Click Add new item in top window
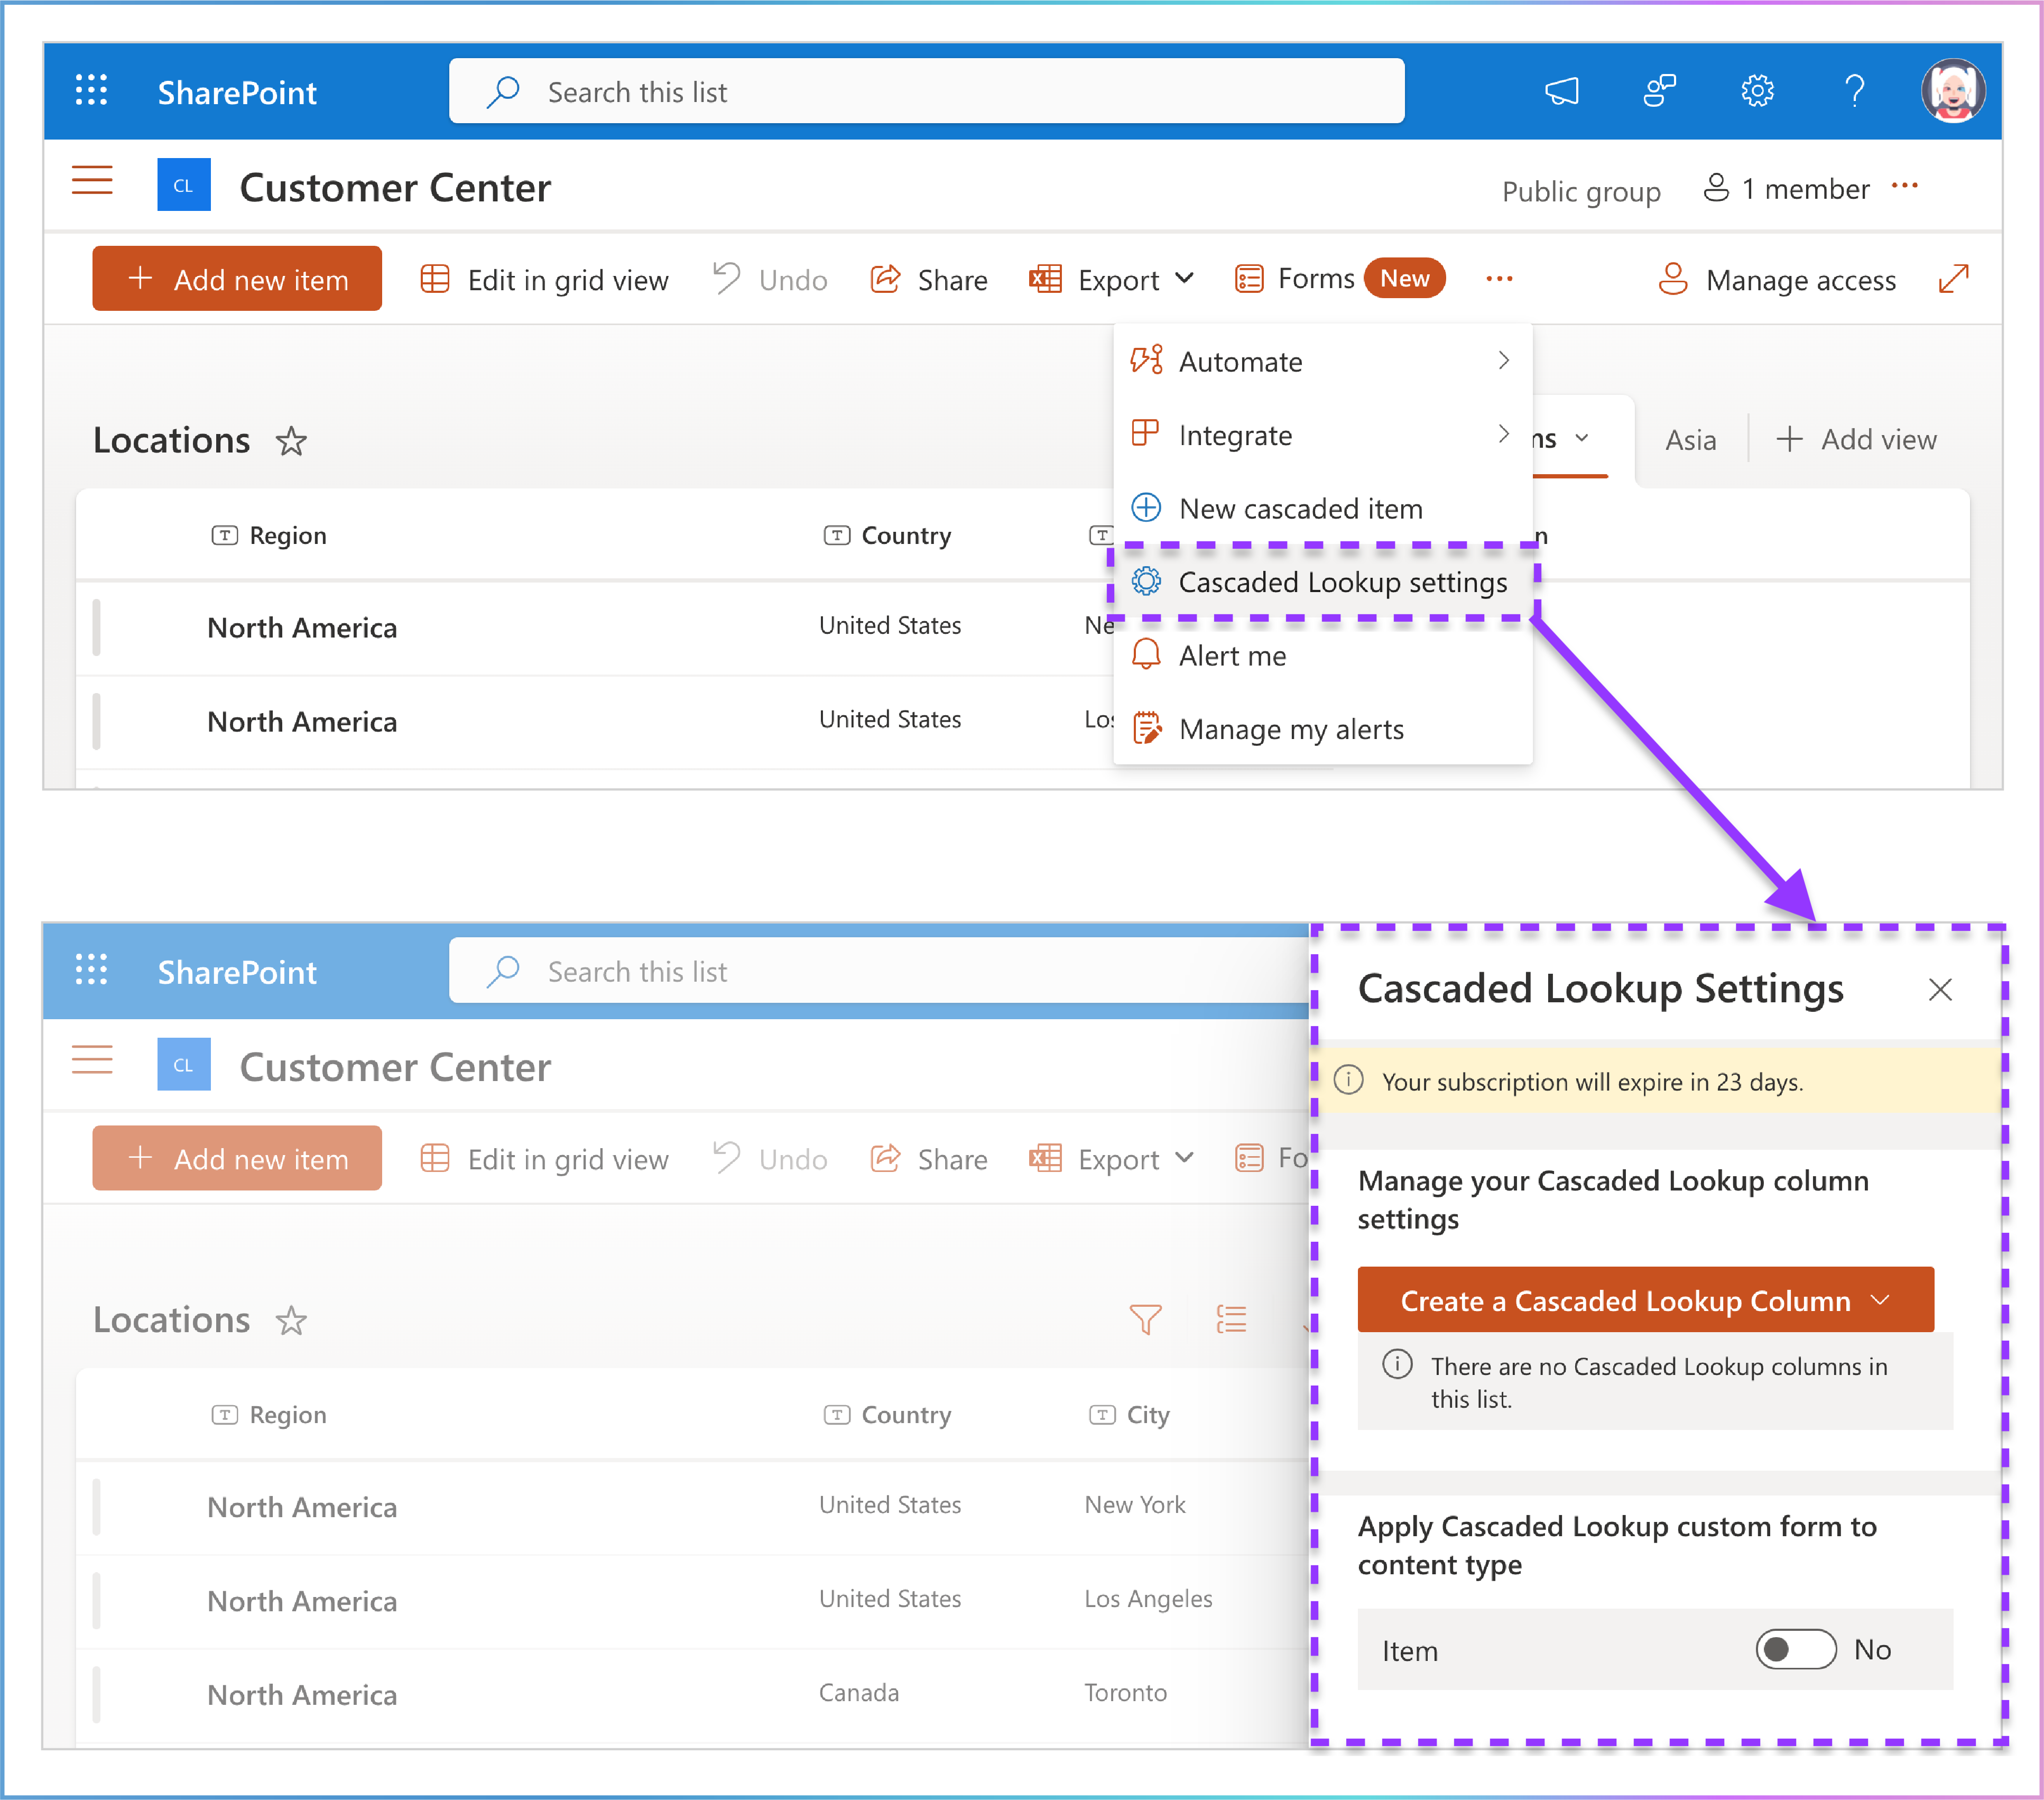 pyautogui.click(x=237, y=279)
